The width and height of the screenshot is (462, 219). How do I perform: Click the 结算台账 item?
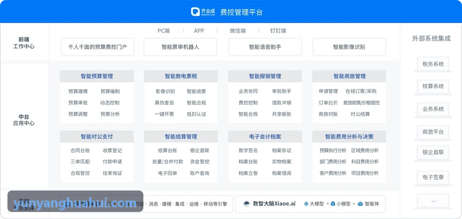coord(167,150)
